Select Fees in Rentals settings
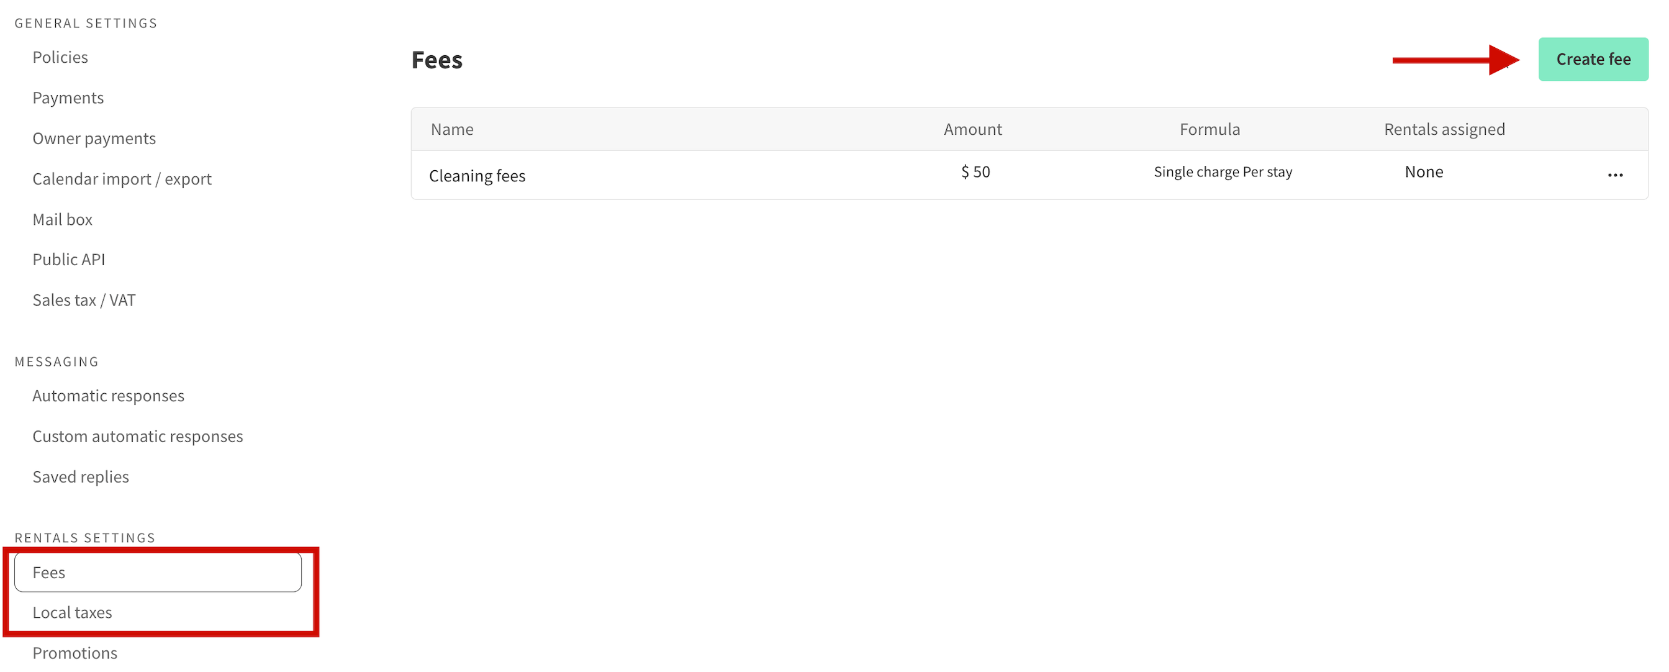The image size is (1669, 672). click(158, 572)
